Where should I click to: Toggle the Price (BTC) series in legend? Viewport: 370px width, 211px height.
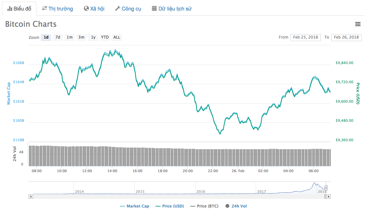tap(204, 206)
